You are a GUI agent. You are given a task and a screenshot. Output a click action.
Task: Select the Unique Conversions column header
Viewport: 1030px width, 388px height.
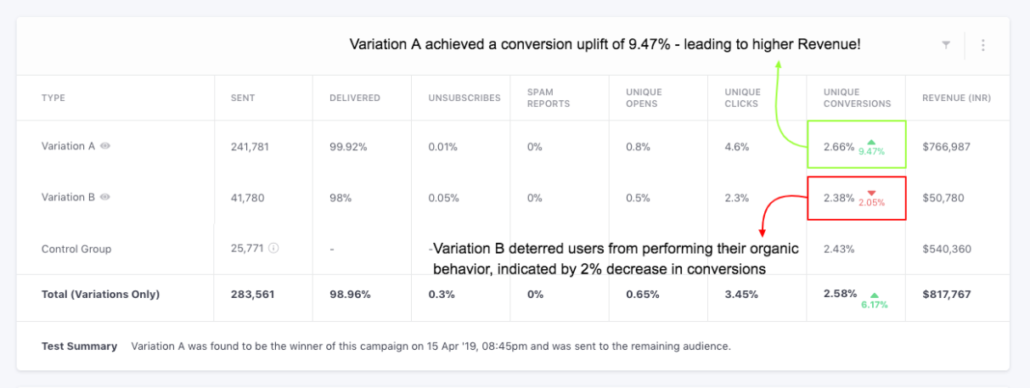(x=857, y=98)
